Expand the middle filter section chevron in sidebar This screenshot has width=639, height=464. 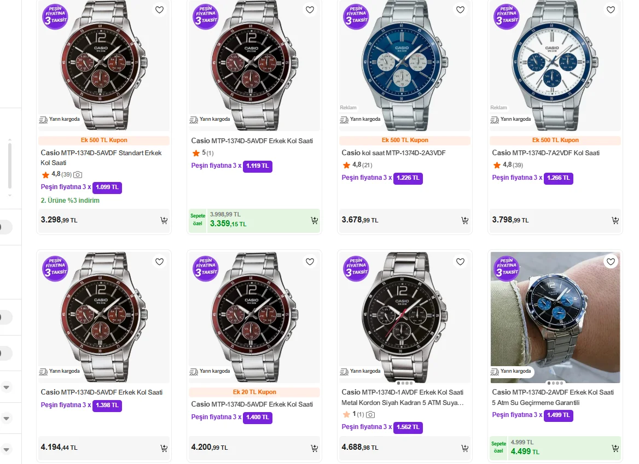click(7, 419)
